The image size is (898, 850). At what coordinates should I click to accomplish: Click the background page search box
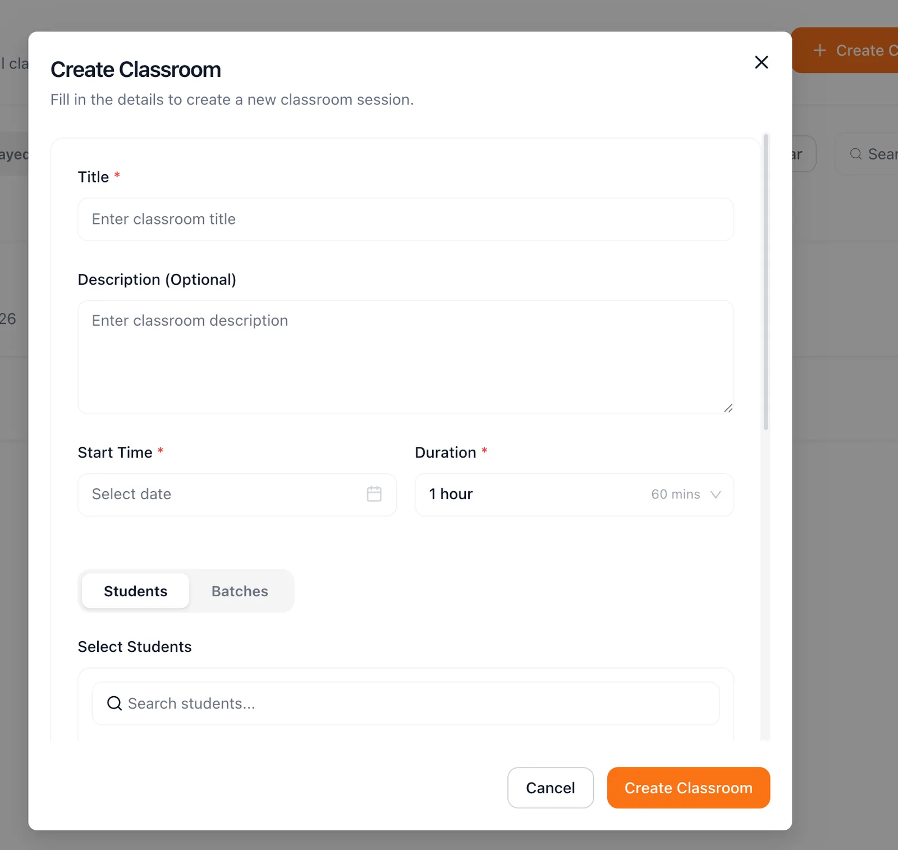867,154
